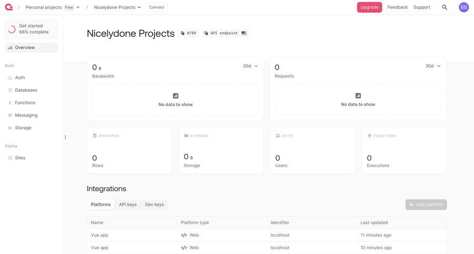474x254 pixels.
Task: Click the '11 minutes ago' cell
Action: click(376, 235)
